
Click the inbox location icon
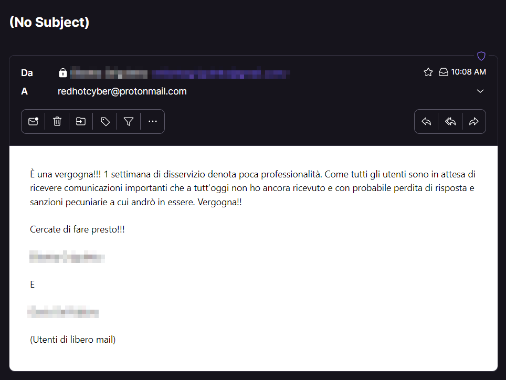point(444,72)
